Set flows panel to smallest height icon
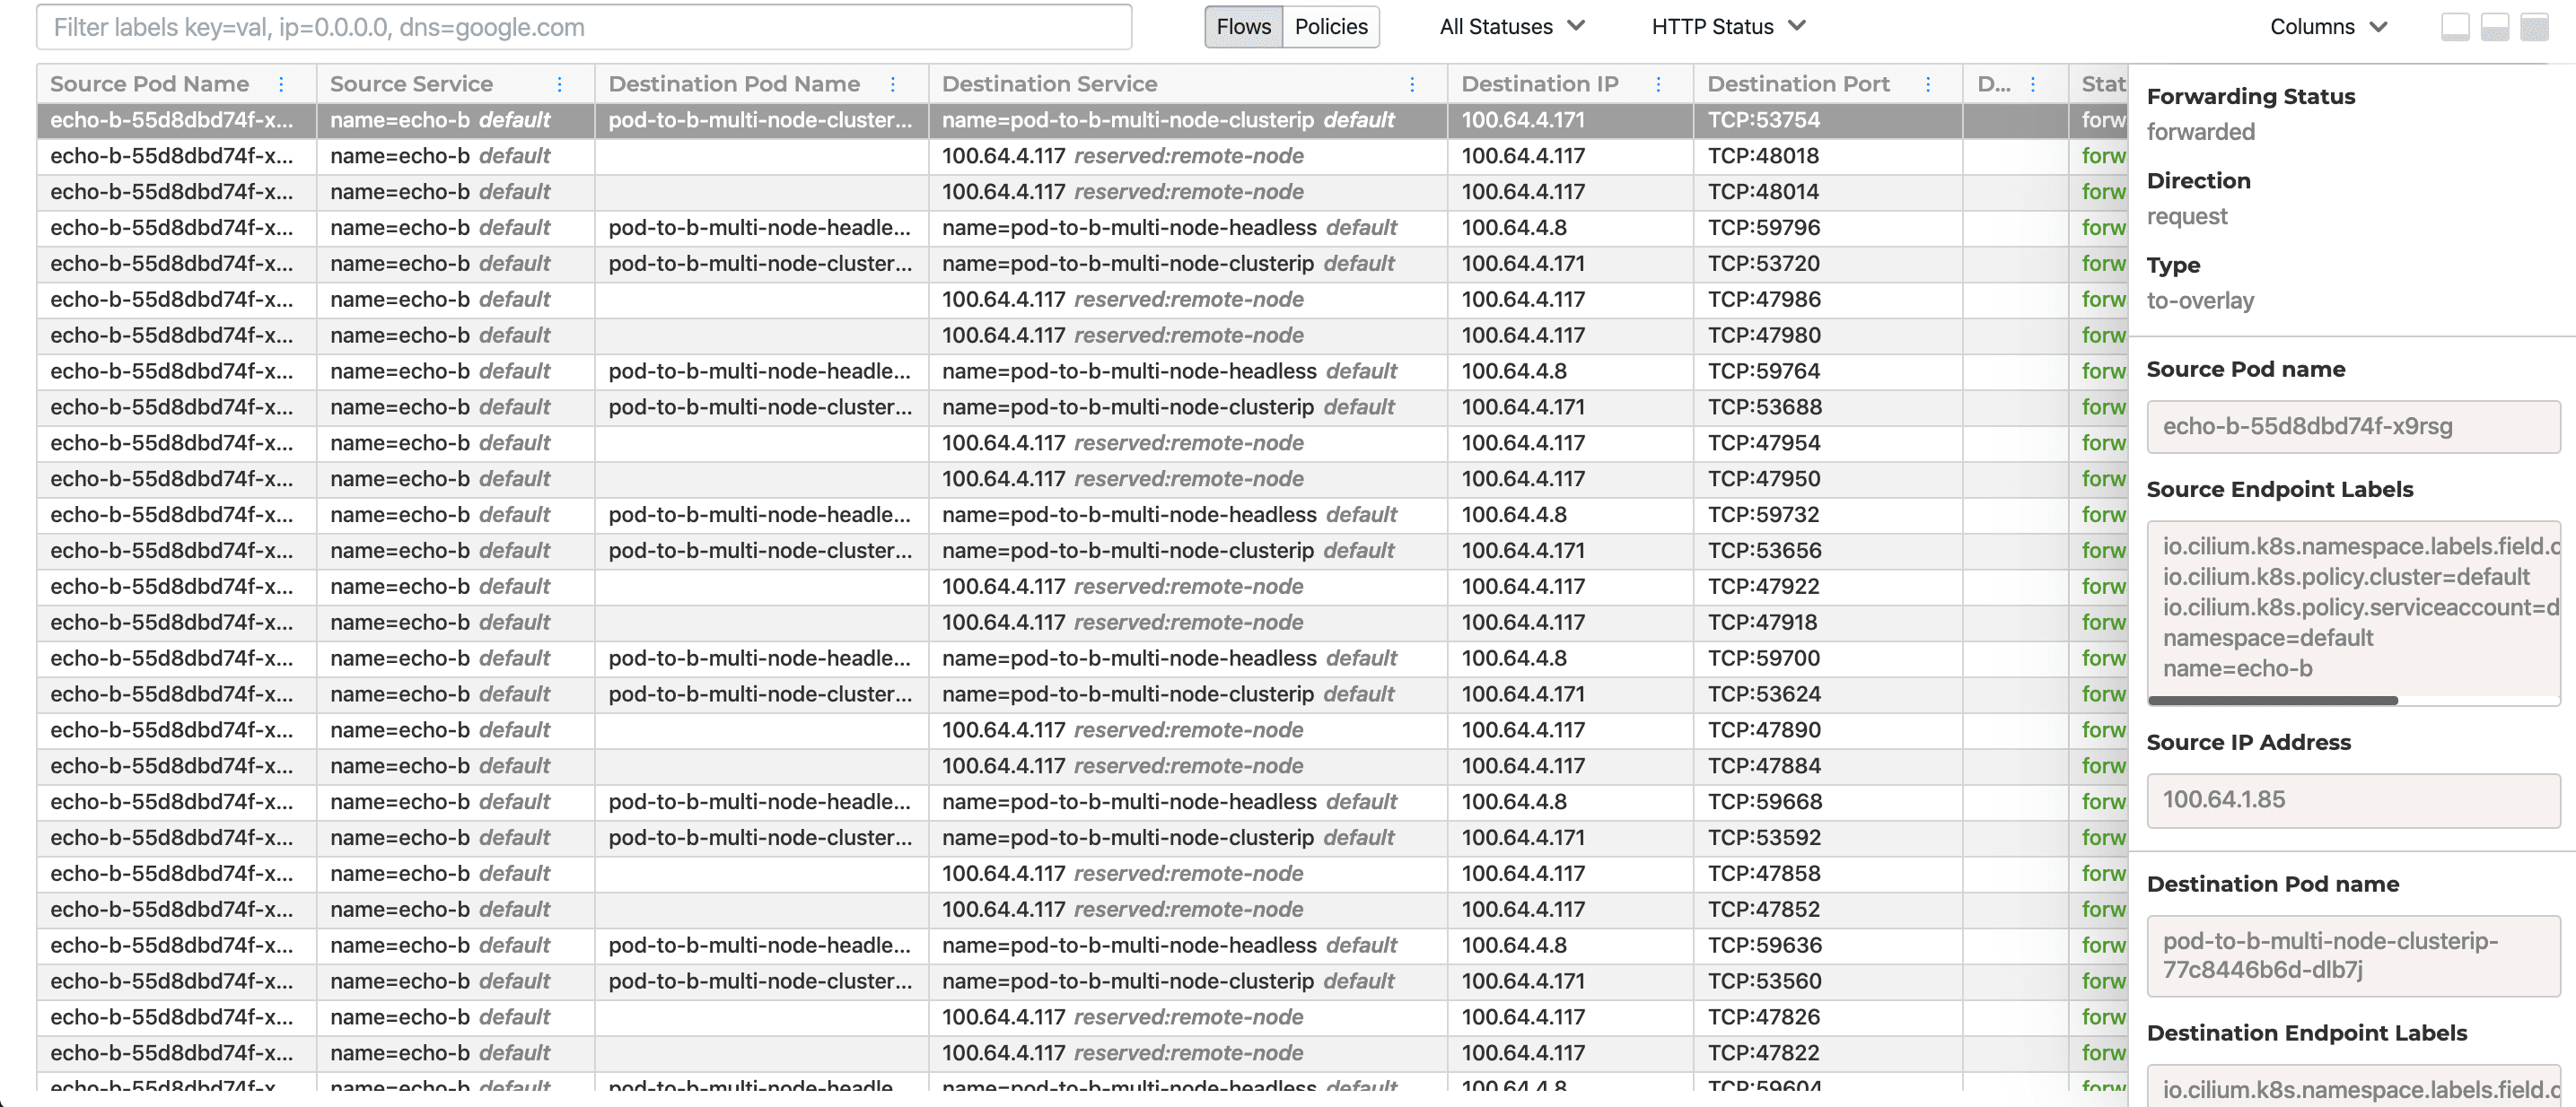The width and height of the screenshot is (2576, 1107). point(2455,27)
